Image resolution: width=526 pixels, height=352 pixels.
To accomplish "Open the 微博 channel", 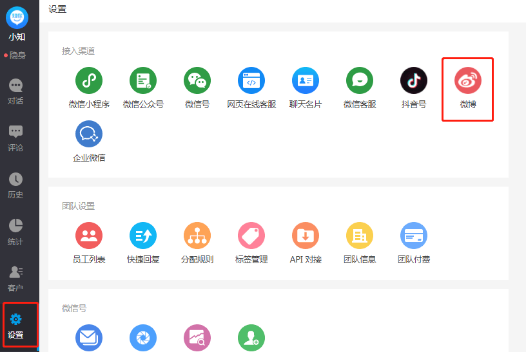I will point(467,80).
